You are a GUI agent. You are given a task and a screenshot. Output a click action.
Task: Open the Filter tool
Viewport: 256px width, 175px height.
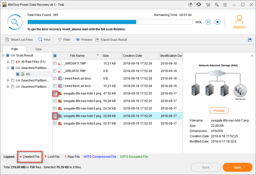pos(64,40)
